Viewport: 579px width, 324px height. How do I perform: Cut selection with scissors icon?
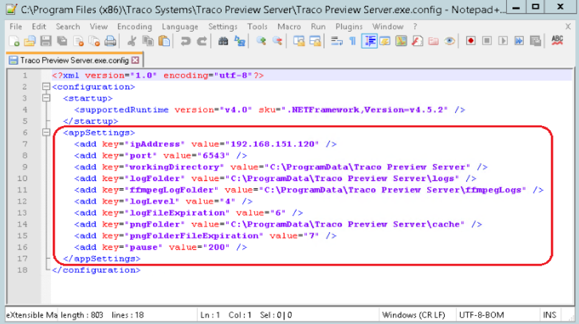(x=131, y=41)
